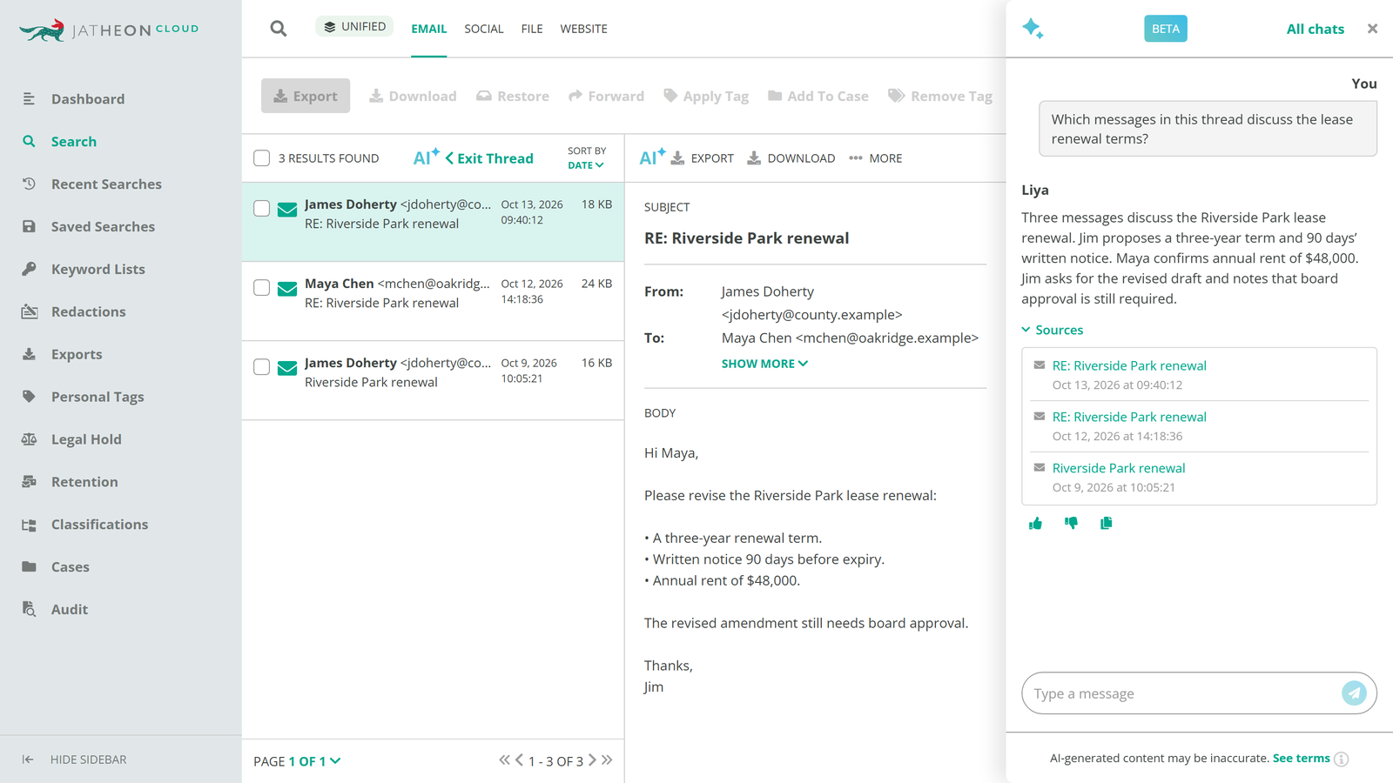Copy Liya's response with the copy icon
This screenshot has height=783, width=1393.
[1106, 523]
